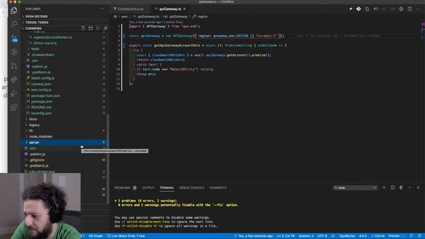425x239 pixels.
Task: Open editor more actions ellipsis
Action: (x=418, y=9)
